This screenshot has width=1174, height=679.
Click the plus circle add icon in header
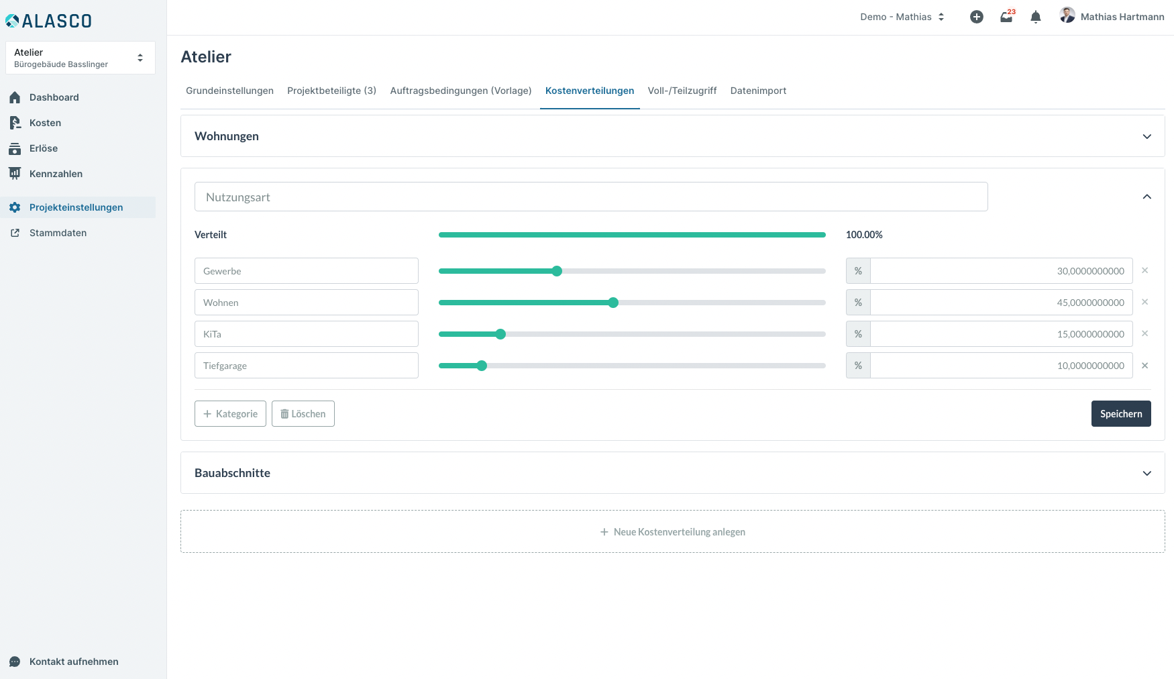(977, 17)
